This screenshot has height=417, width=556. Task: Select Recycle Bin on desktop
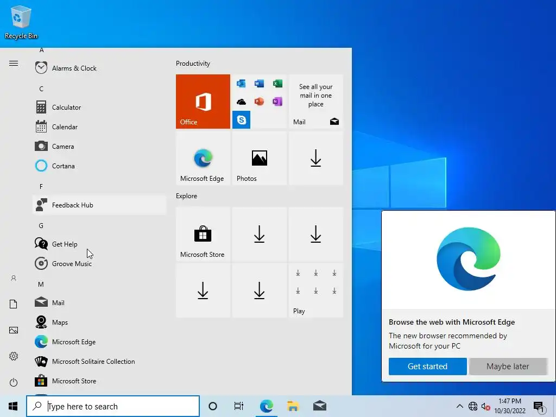[x=21, y=22]
